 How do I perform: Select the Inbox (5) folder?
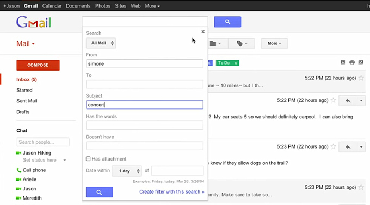(x=27, y=80)
